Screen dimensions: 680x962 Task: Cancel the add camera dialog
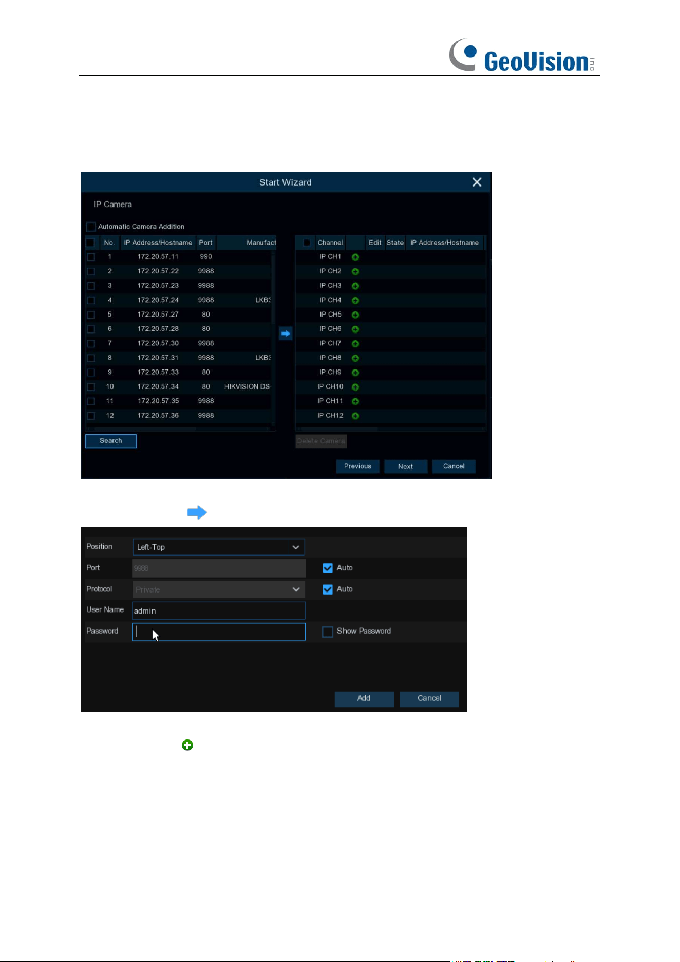pyautogui.click(x=429, y=698)
